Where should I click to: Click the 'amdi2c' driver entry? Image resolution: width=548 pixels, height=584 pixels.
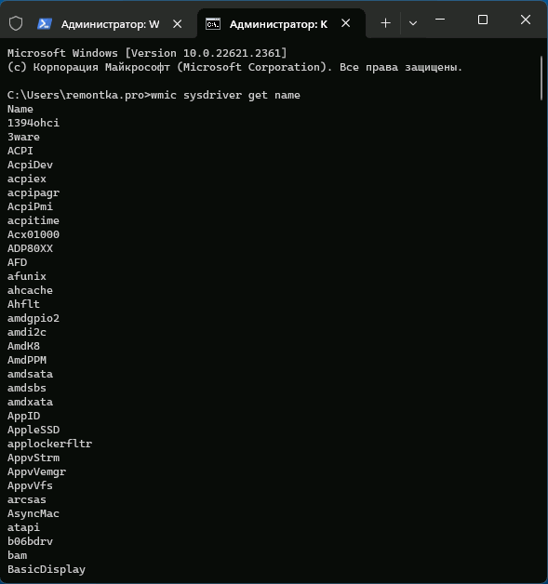click(x=27, y=332)
